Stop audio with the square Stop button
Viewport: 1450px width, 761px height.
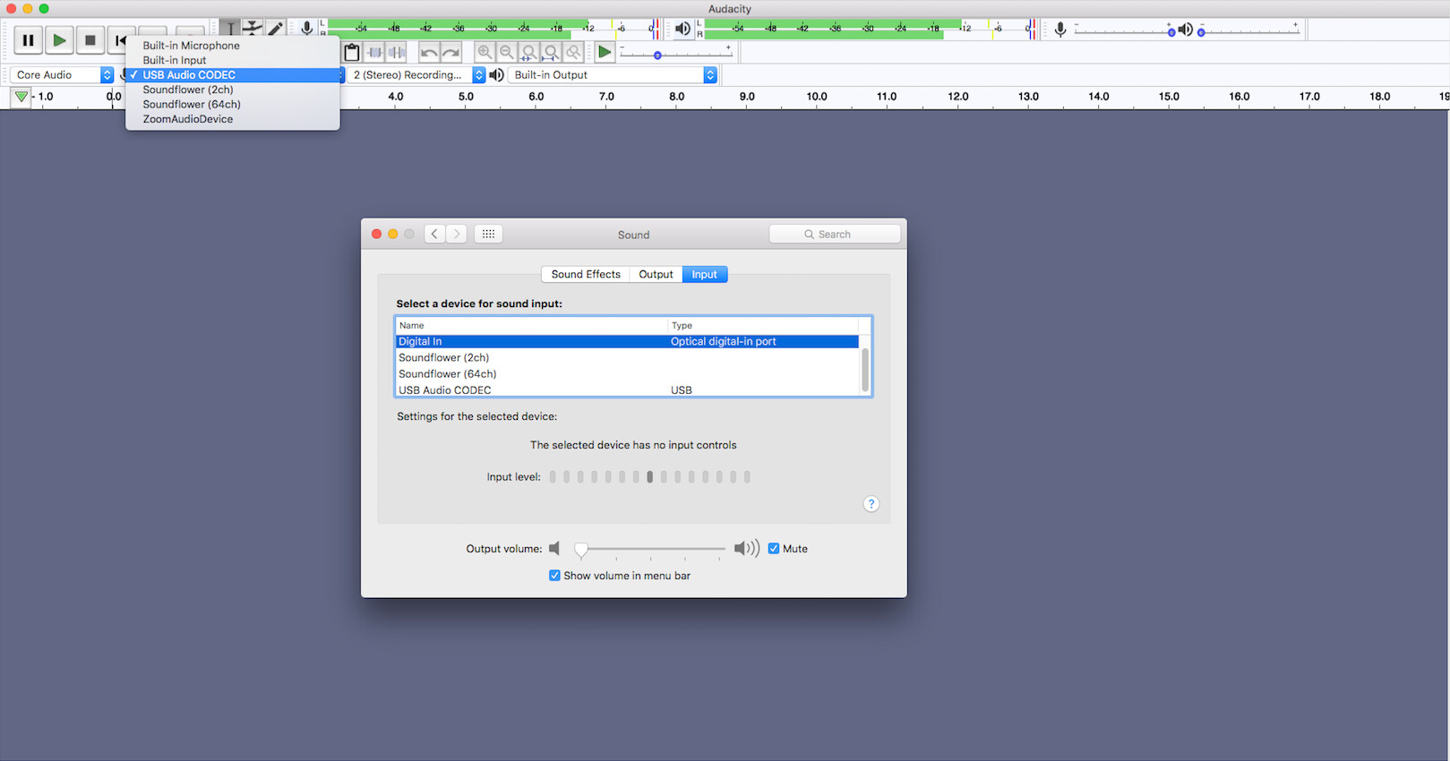click(90, 40)
